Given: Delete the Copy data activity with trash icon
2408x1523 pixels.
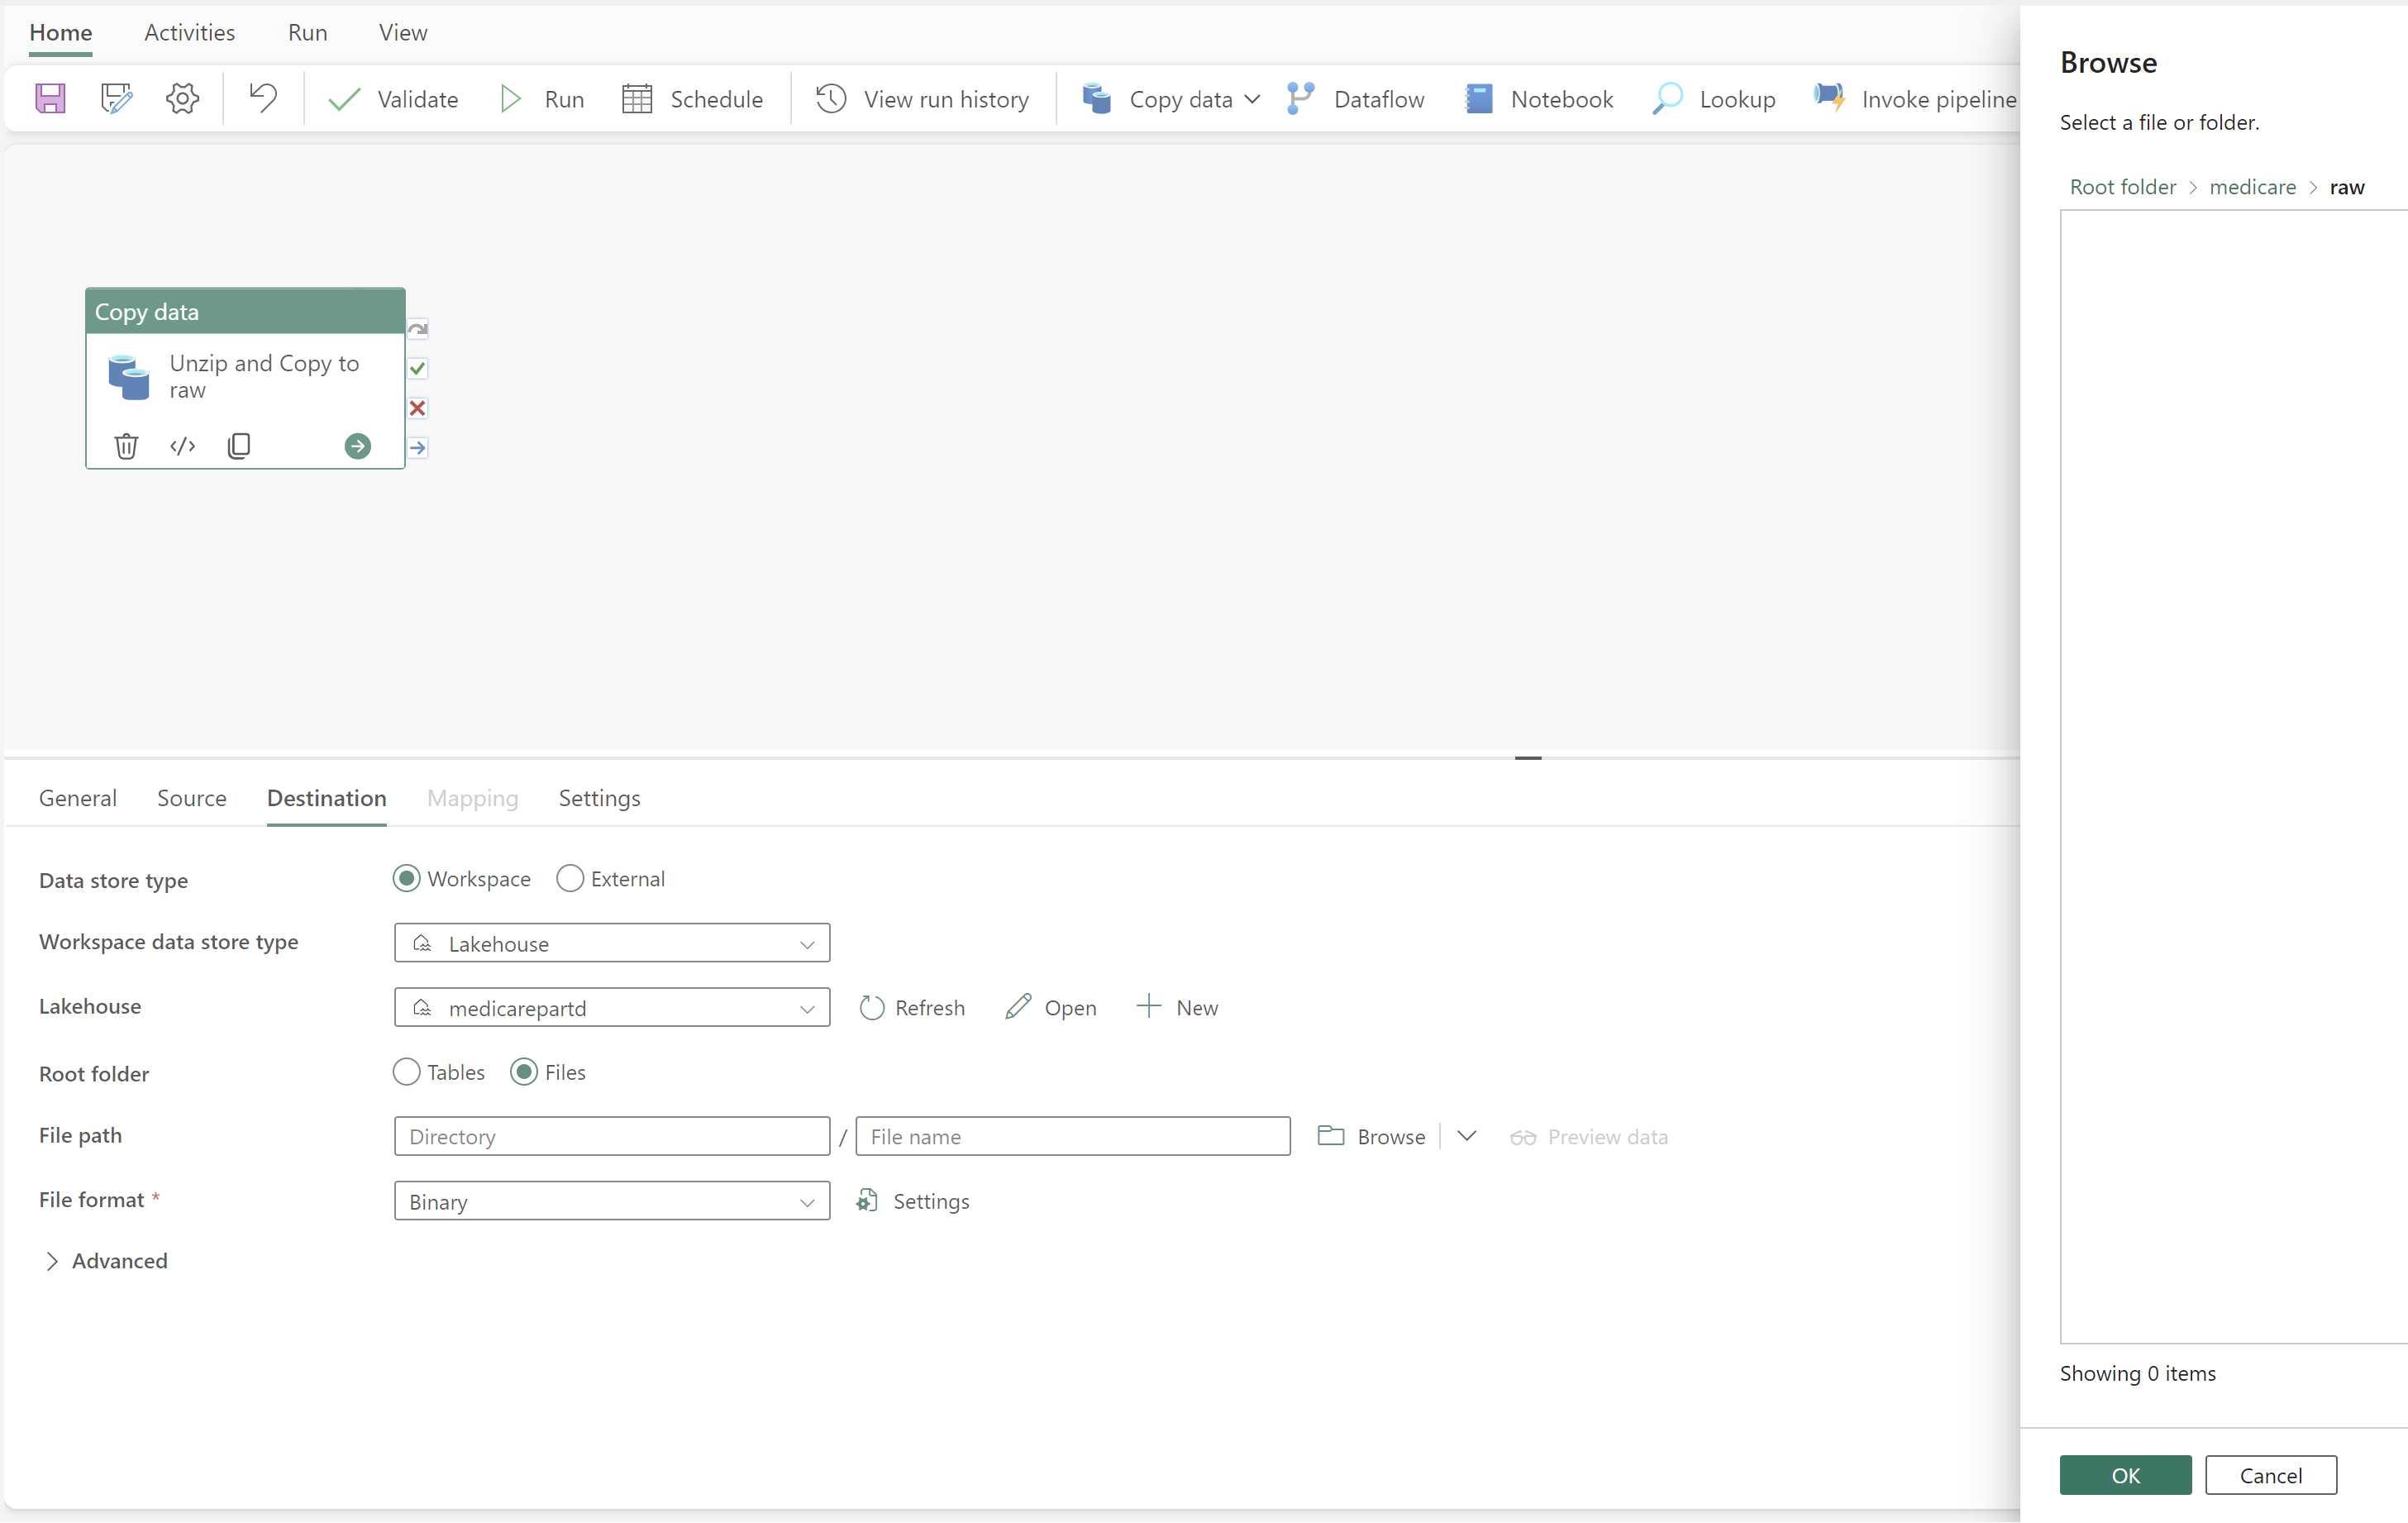Looking at the screenshot, I should click(126, 446).
